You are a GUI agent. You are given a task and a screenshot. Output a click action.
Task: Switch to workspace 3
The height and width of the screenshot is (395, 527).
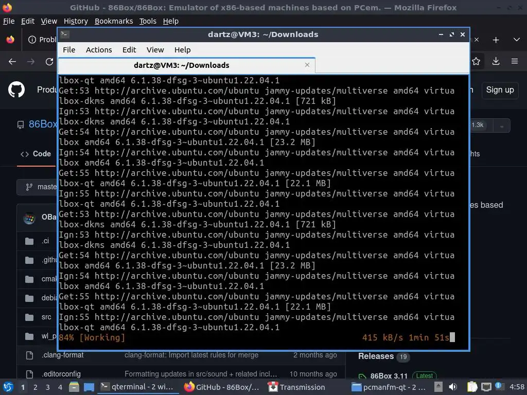(48, 387)
